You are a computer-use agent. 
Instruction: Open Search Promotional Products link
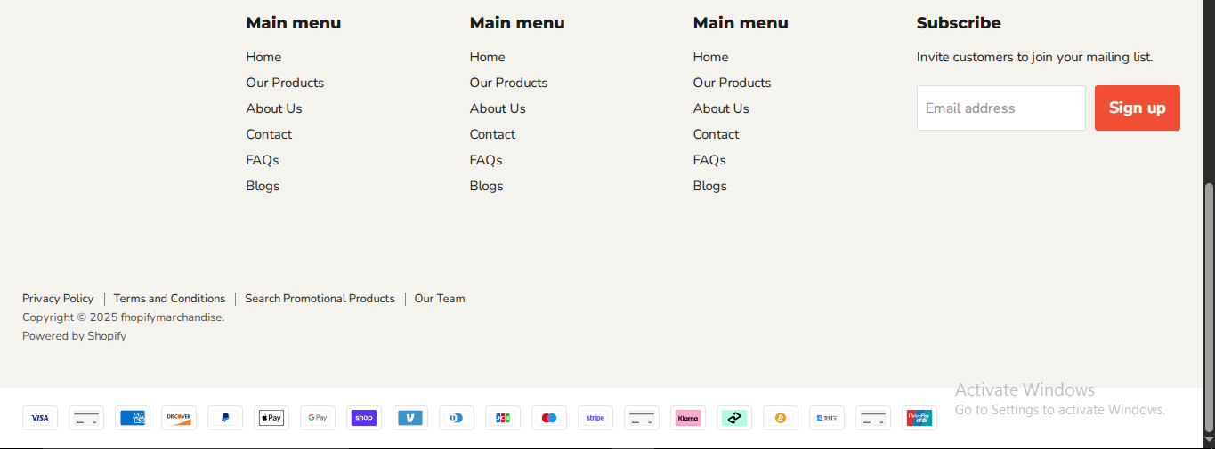tap(320, 299)
